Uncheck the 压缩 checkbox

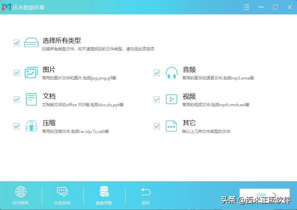coord(16,126)
